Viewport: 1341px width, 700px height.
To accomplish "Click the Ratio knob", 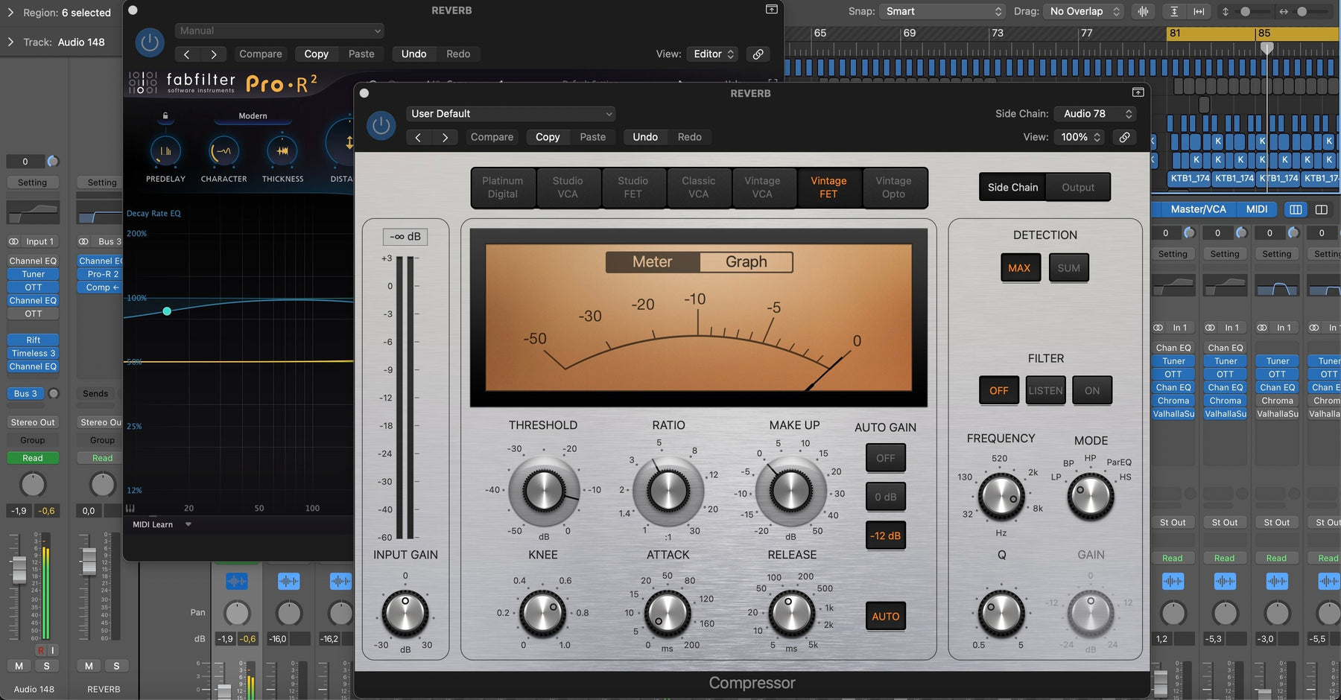I will point(668,491).
